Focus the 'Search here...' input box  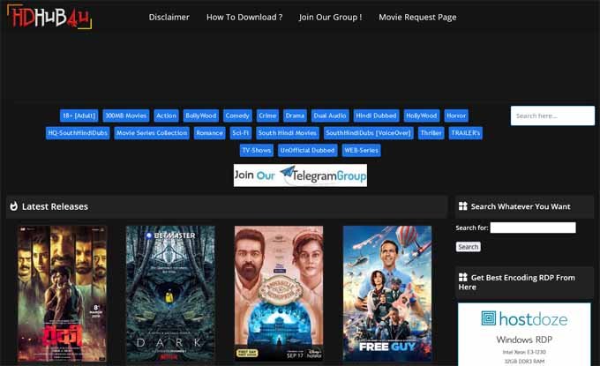click(x=552, y=116)
